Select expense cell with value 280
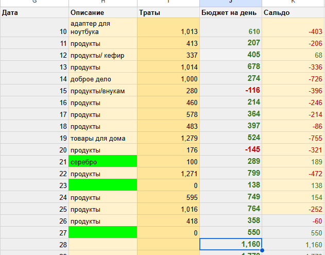The height and width of the screenshot is (255, 325). click(x=168, y=90)
